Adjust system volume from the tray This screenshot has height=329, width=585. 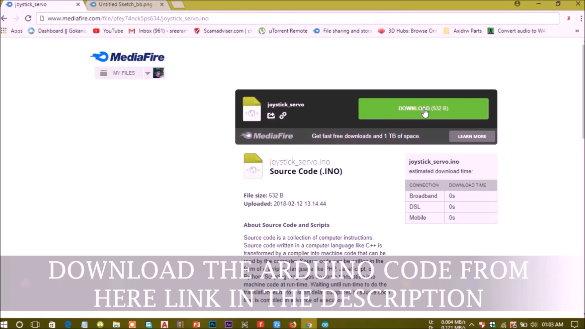[x=534, y=324]
